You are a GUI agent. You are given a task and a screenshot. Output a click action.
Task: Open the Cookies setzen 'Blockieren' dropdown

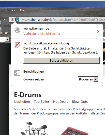pyautogui.click(x=88, y=79)
